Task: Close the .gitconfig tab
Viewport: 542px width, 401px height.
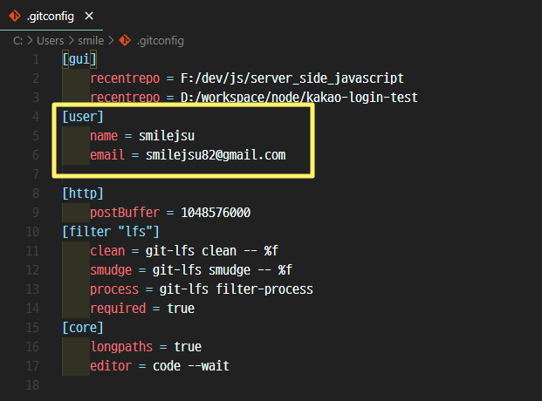Action: pyautogui.click(x=89, y=16)
